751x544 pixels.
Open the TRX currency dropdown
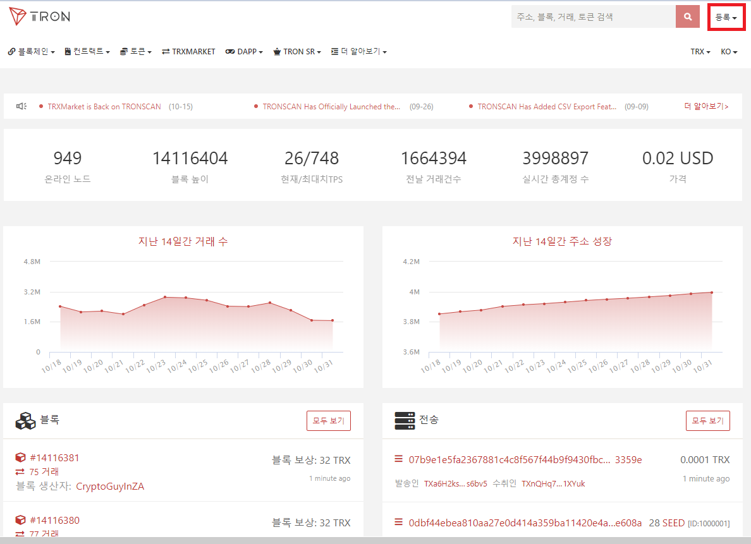(x=700, y=51)
